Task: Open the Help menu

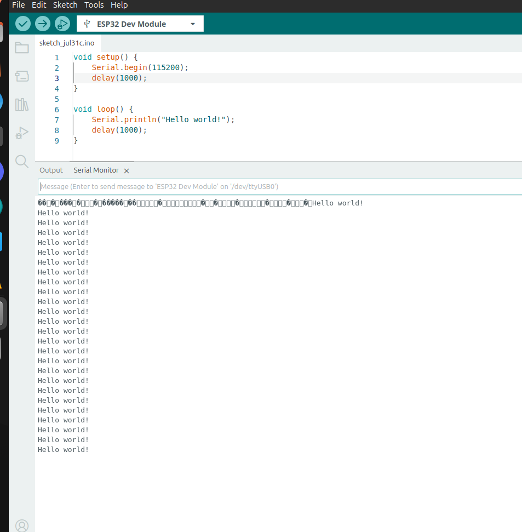Action: tap(119, 5)
